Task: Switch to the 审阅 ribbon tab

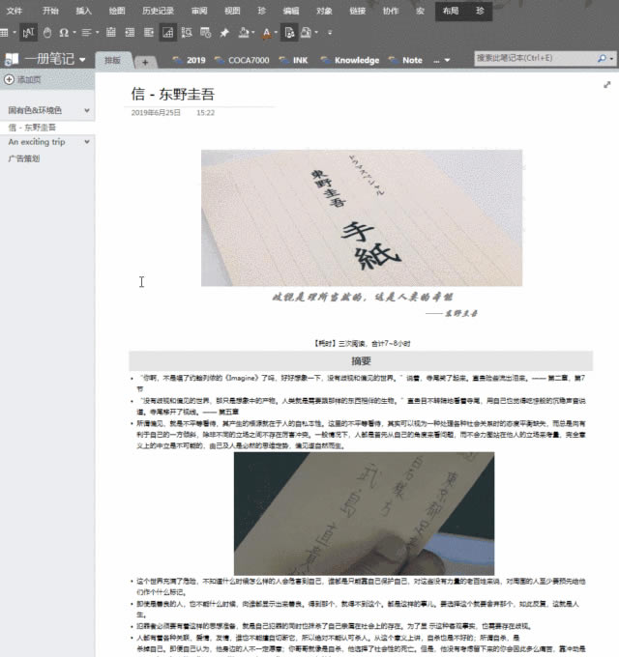Action: click(x=199, y=11)
